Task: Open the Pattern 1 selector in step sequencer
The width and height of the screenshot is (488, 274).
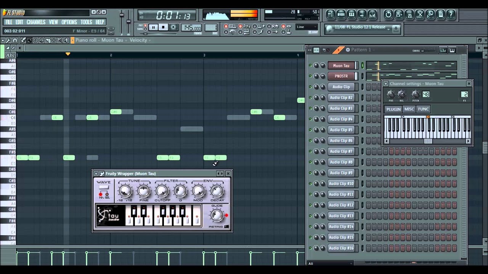Action: click(360, 50)
